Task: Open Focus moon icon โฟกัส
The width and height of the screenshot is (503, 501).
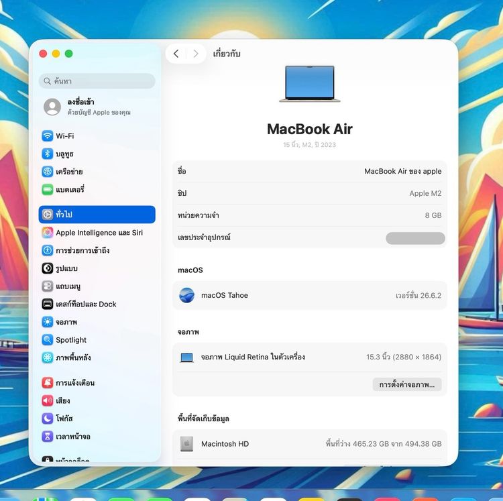Action: [48, 419]
